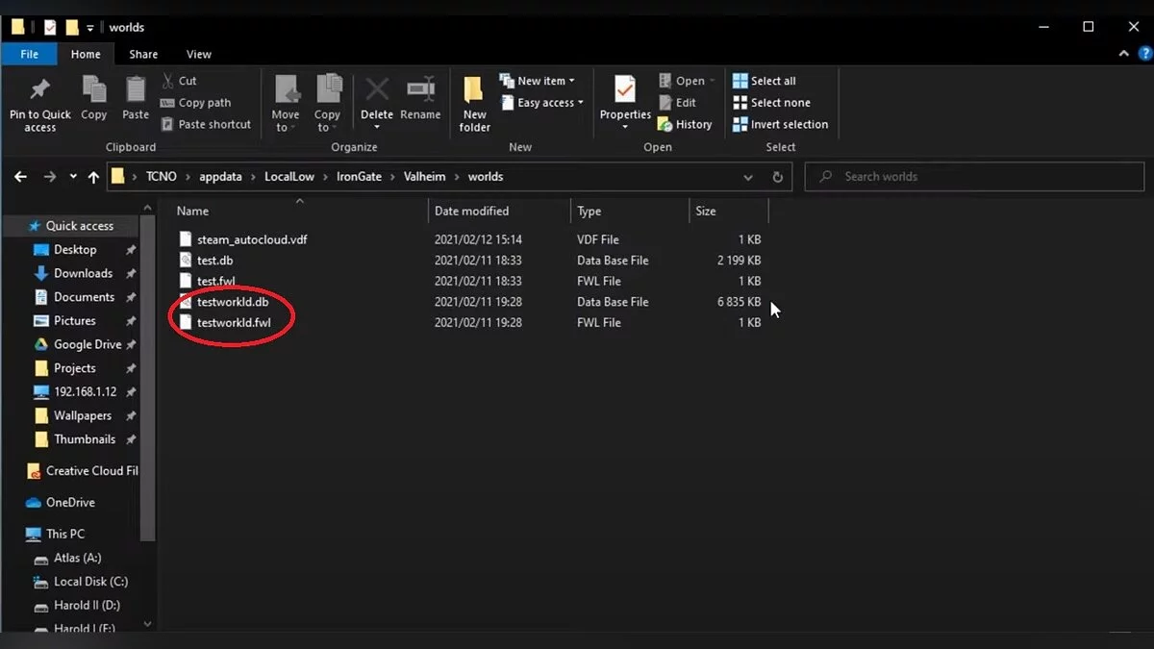Click the Paste icon in ribbon
This screenshot has width=1154, height=649.
pos(136,91)
